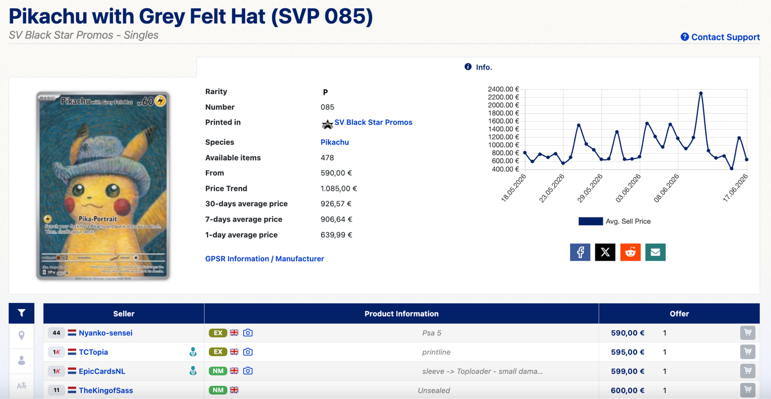Share the card on Facebook
The width and height of the screenshot is (771, 399).
[580, 252]
